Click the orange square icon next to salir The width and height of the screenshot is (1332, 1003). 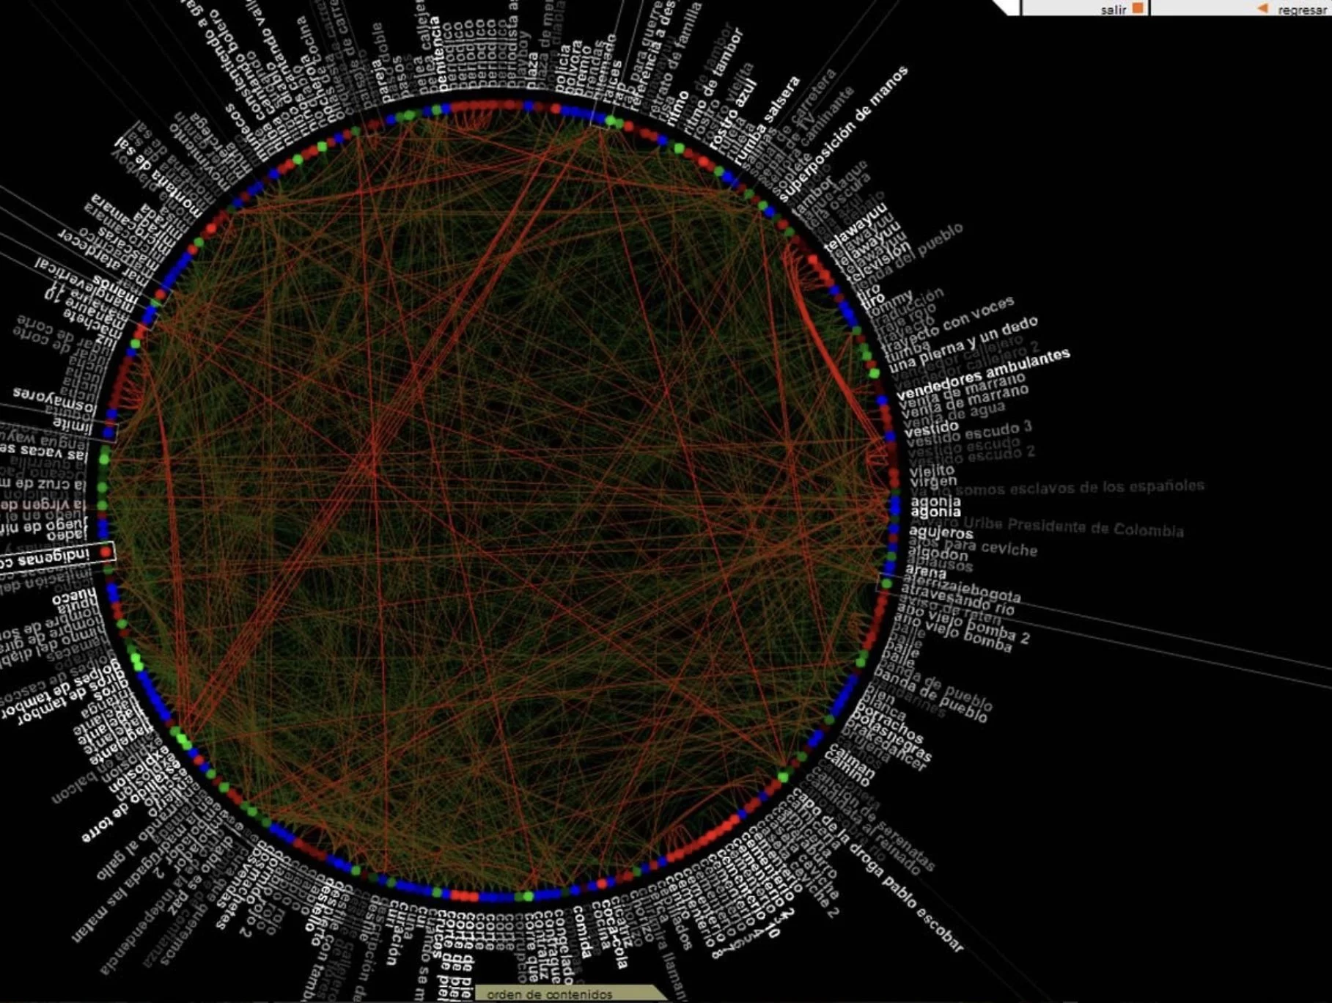coord(1138,8)
